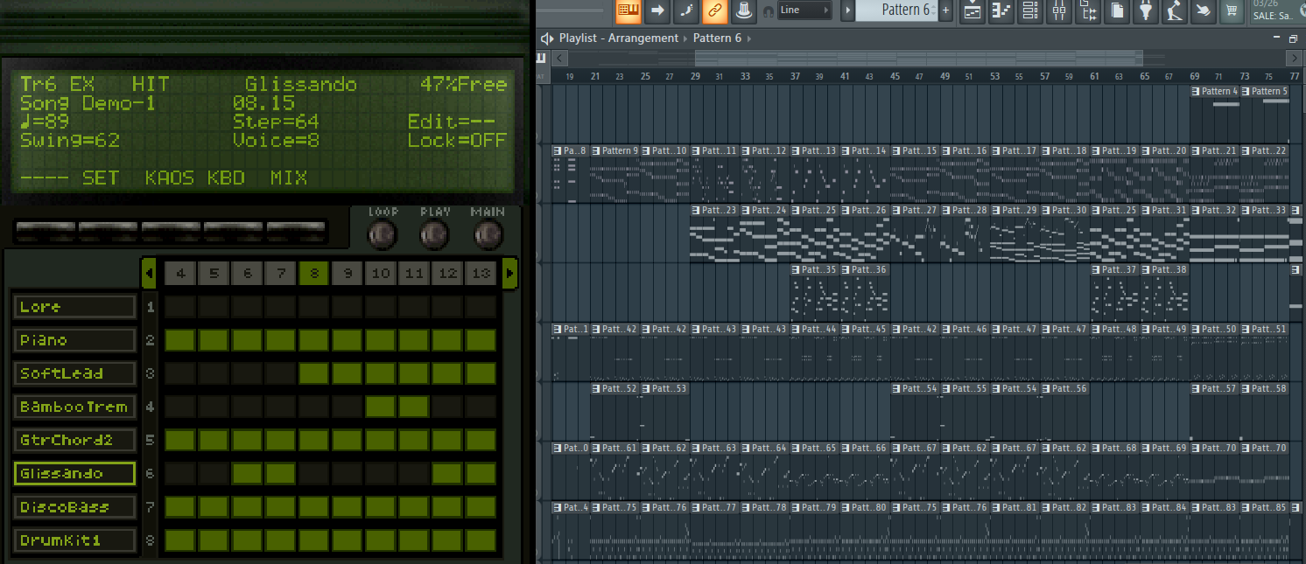Add new pattern with plus button

coord(945,10)
